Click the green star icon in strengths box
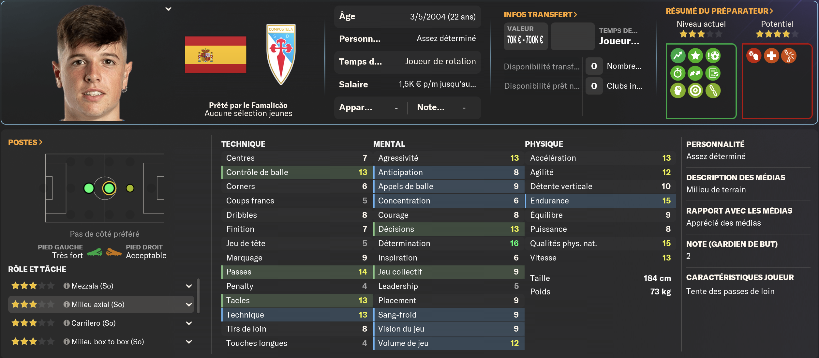Screen dimensions: 819x358 [x=695, y=56]
